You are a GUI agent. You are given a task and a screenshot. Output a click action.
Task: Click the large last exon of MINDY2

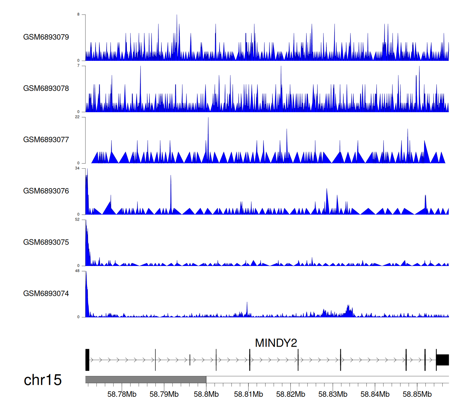point(442,360)
